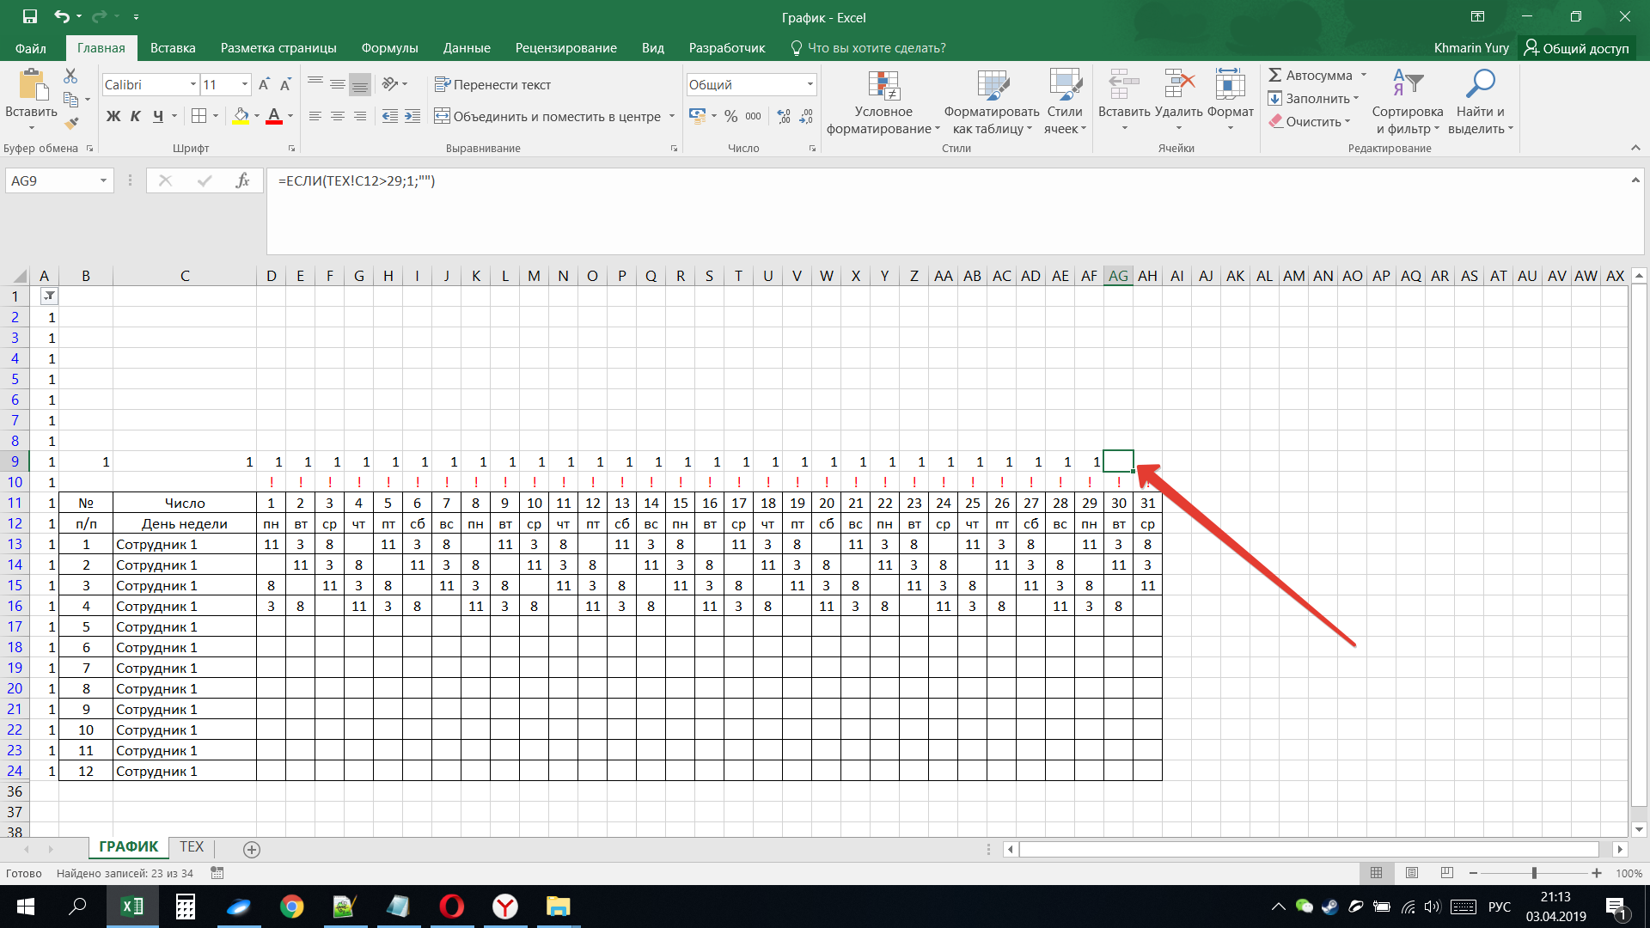Screen dimensions: 1650x928
Task: Open the Файл menu
Action: click(x=31, y=48)
